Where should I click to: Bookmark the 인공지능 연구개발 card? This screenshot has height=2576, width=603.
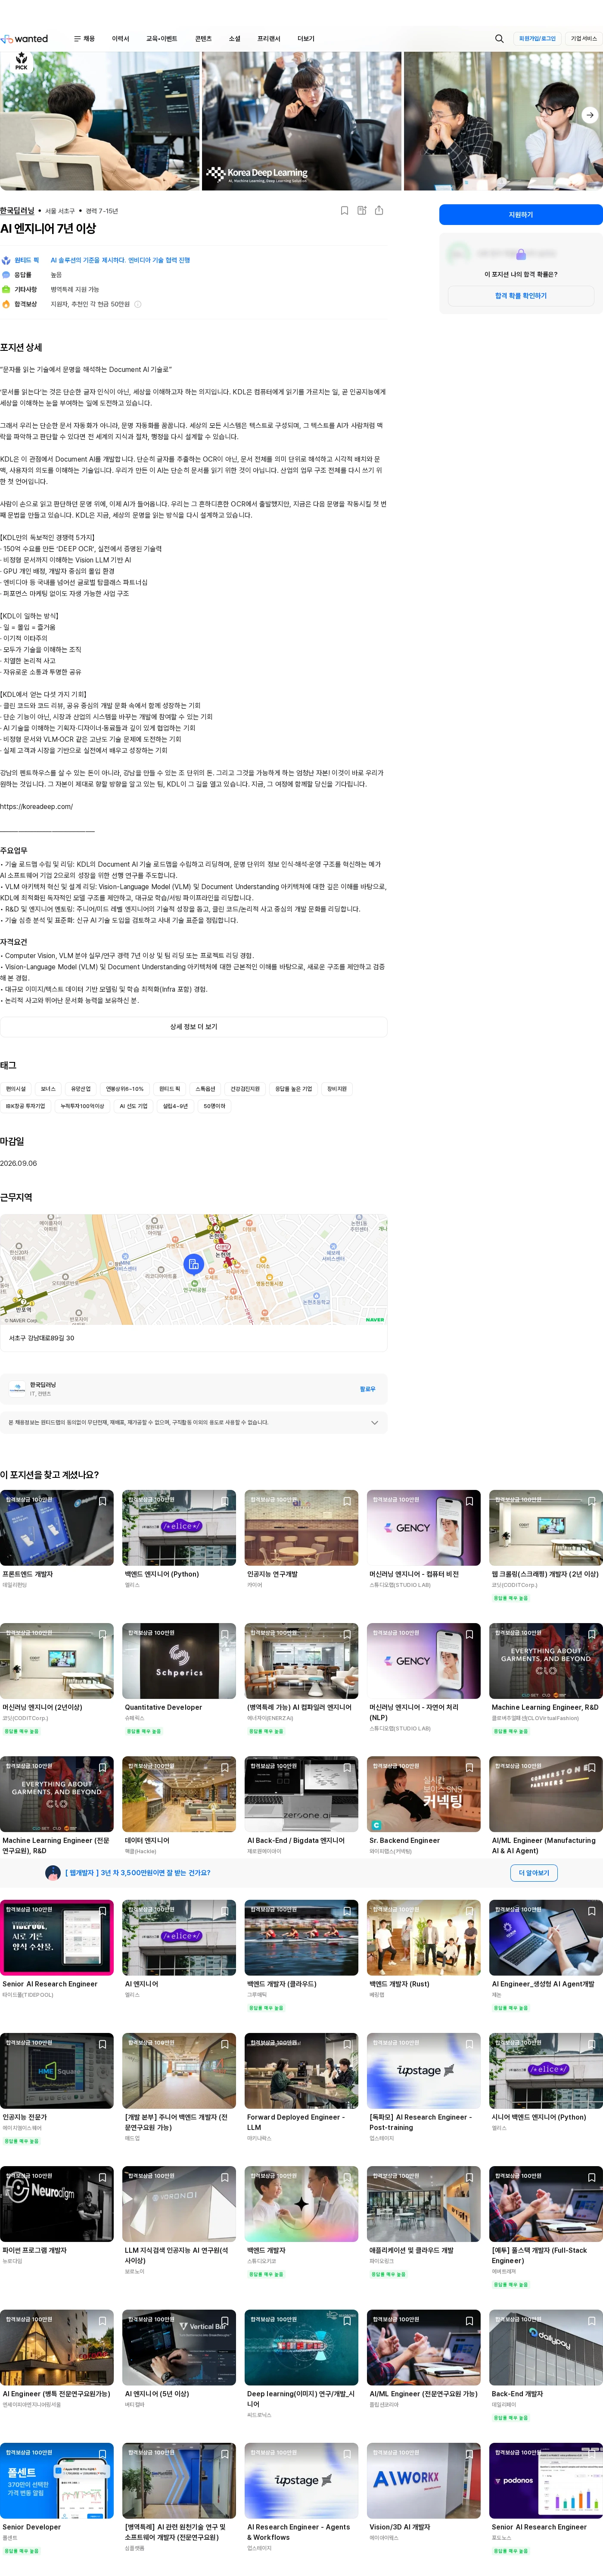(347, 1501)
